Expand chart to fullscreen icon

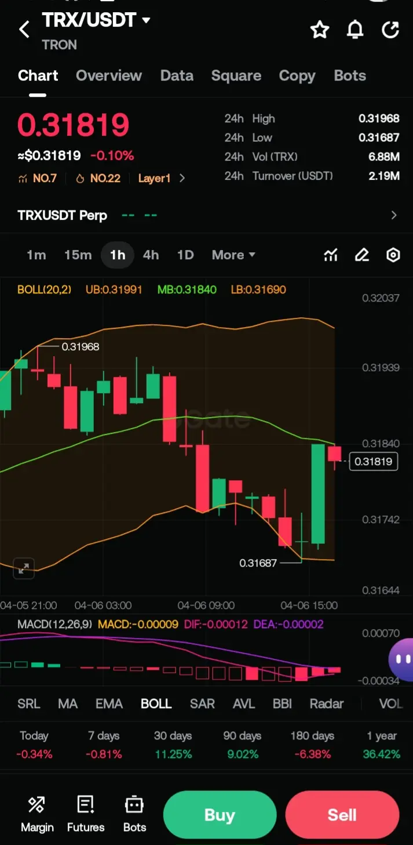pos(24,568)
